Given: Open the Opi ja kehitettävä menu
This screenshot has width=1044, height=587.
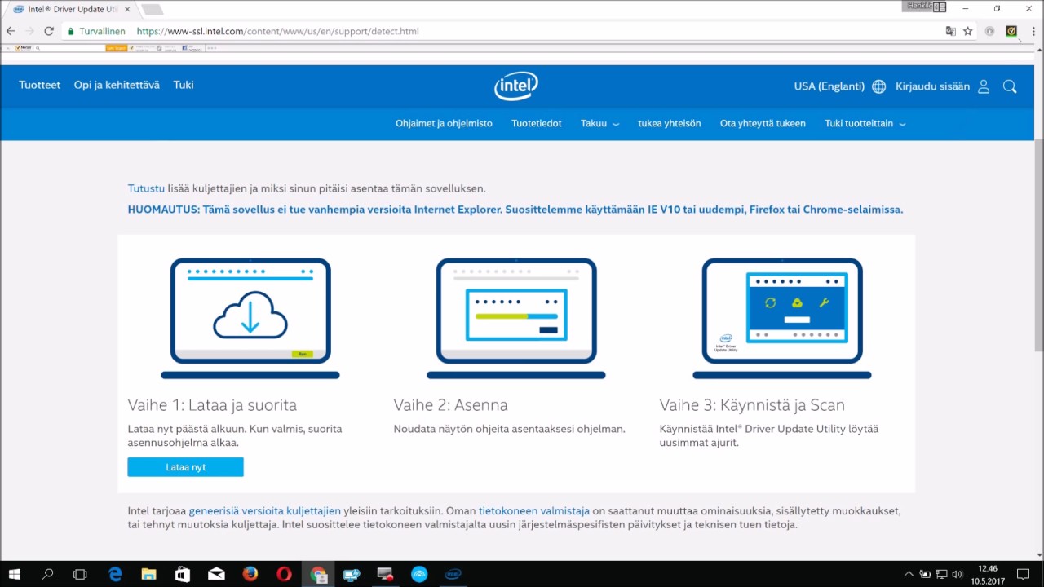Looking at the screenshot, I should [117, 85].
